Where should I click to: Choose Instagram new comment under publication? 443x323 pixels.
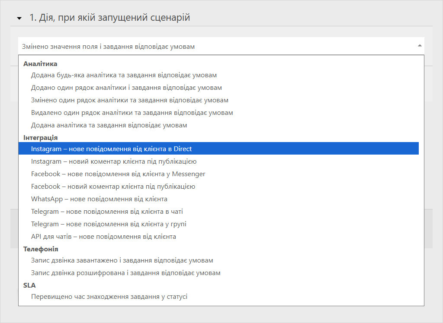tap(114, 161)
